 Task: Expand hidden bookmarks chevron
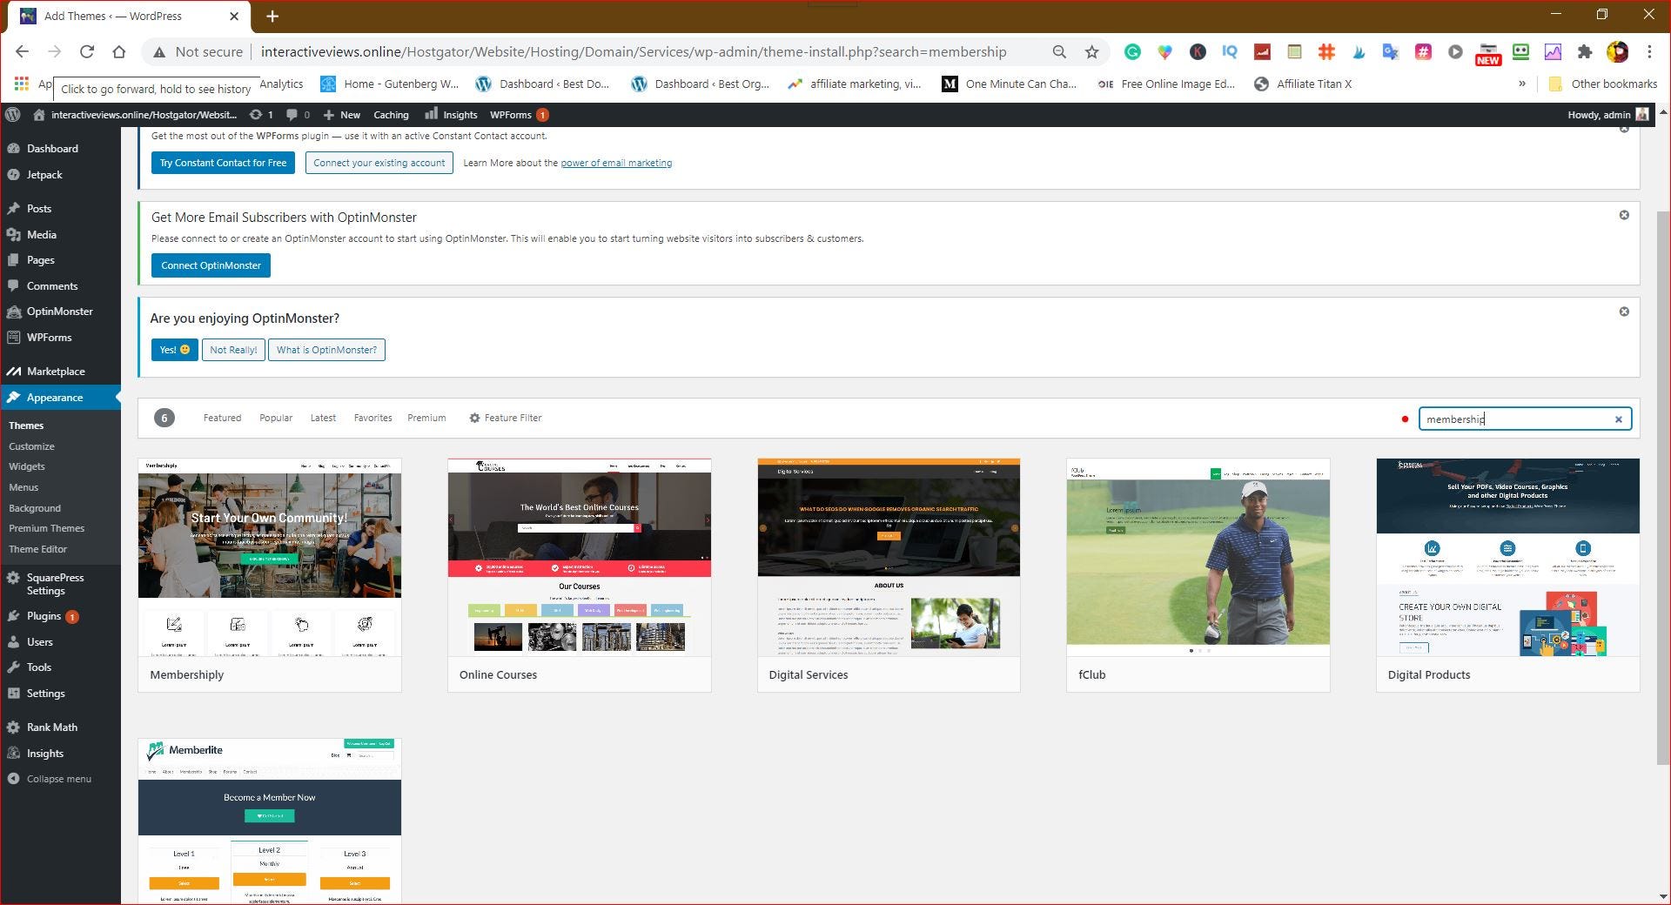1521,84
